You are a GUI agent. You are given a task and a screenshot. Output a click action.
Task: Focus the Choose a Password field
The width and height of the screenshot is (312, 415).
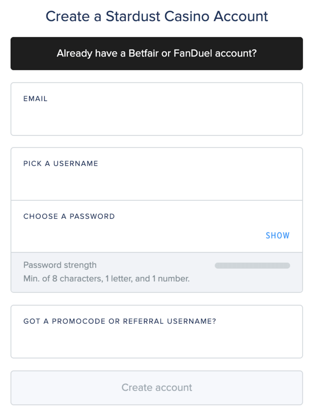pyautogui.click(x=138, y=235)
